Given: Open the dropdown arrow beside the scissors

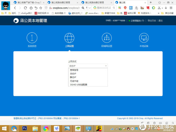Looking at the screenshot, I should click(x=162, y=8).
